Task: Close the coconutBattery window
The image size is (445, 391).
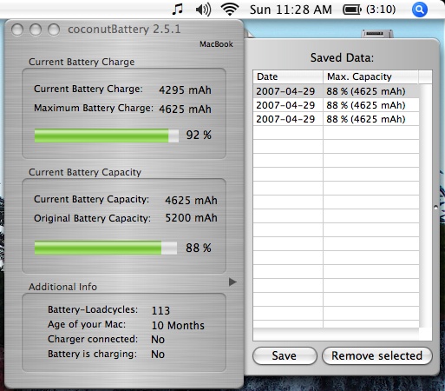Action: pos(17,30)
